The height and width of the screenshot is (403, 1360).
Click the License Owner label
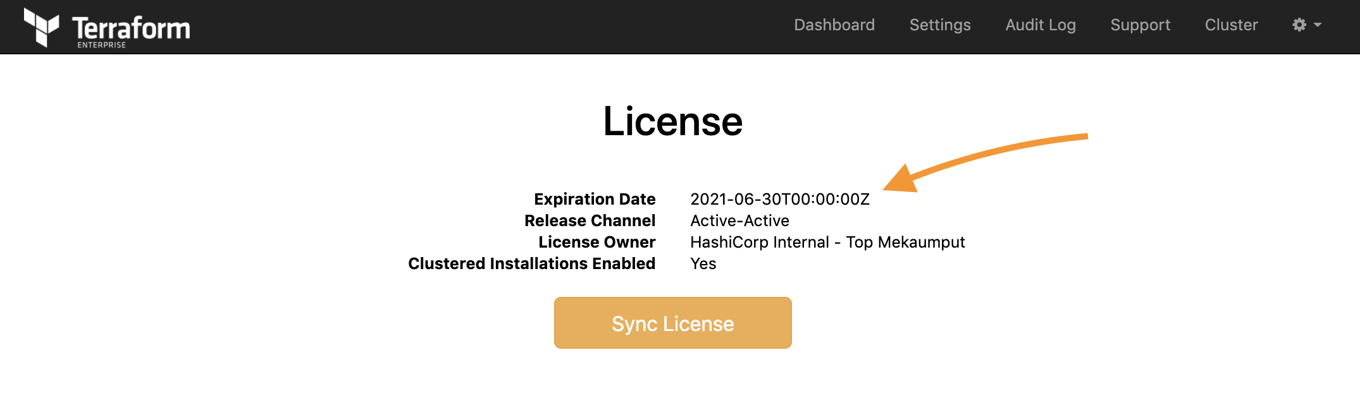tap(597, 242)
